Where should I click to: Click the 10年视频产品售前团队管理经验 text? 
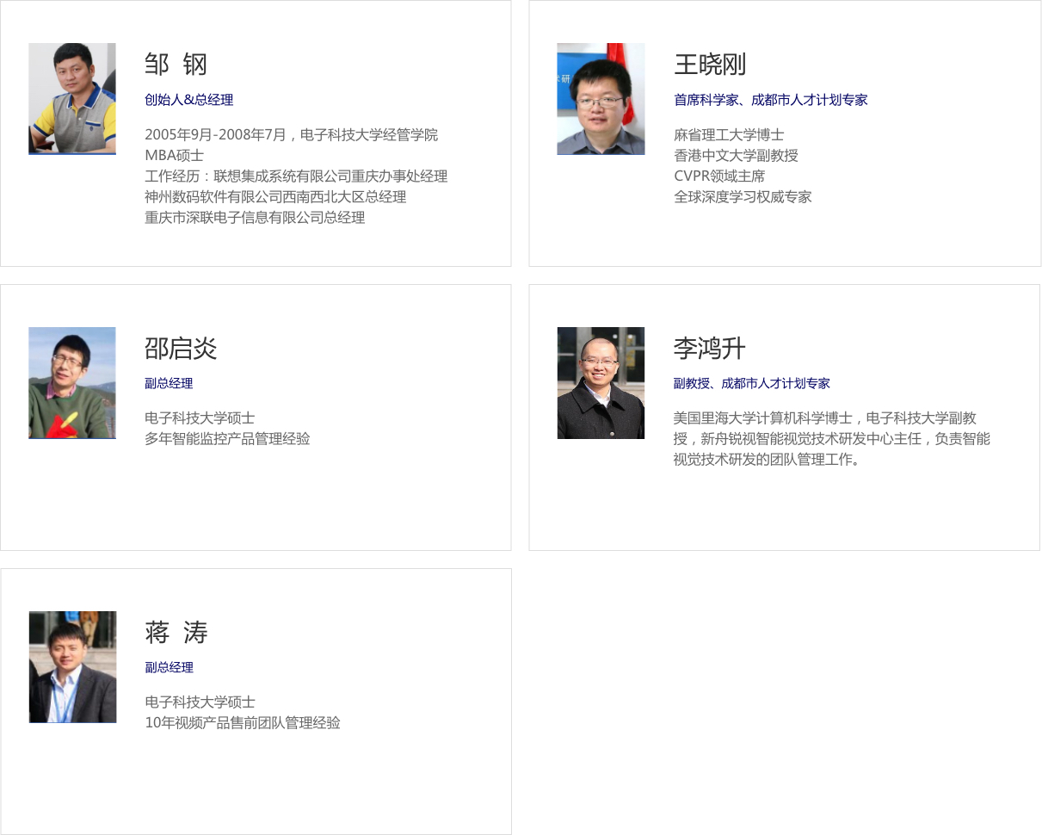(x=243, y=723)
